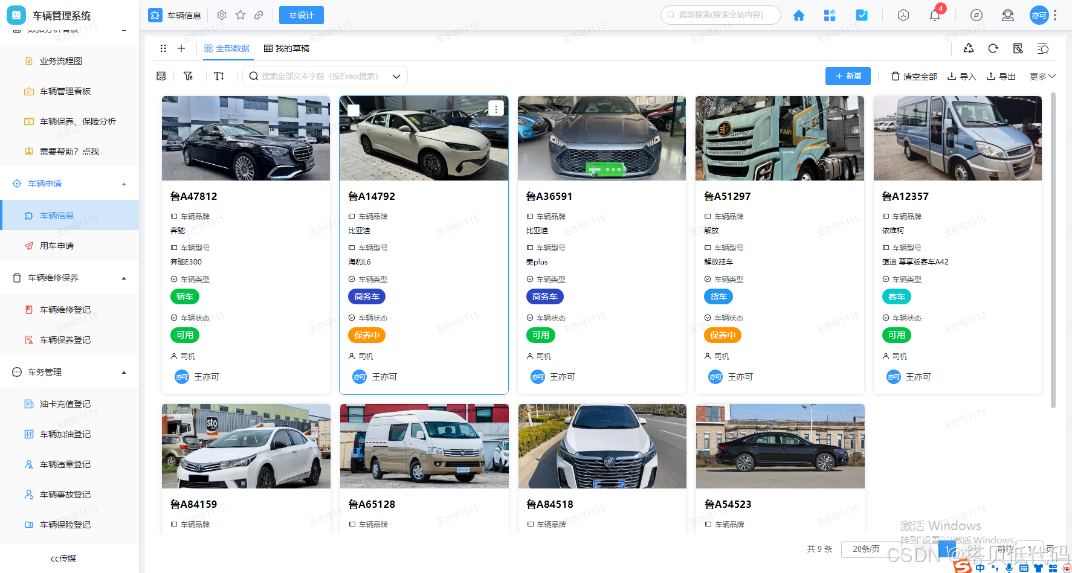
Task: Click the Sogou input method icon in tray
Action: coord(962,566)
